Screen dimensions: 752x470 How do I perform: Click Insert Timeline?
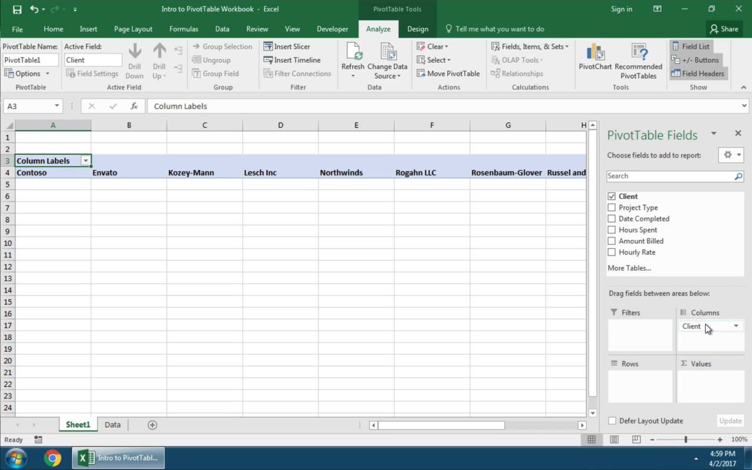(x=292, y=60)
